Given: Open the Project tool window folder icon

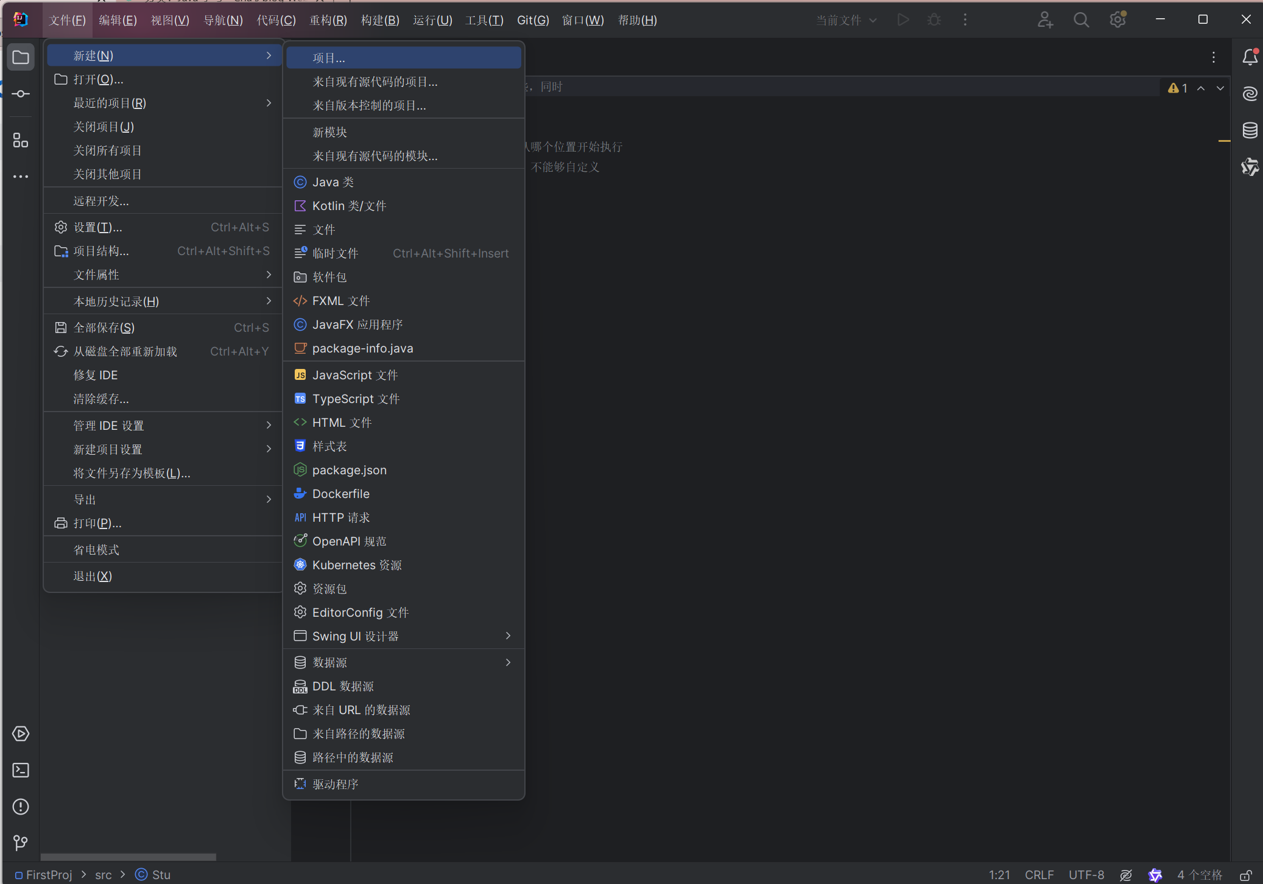Looking at the screenshot, I should click(x=21, y=57).
